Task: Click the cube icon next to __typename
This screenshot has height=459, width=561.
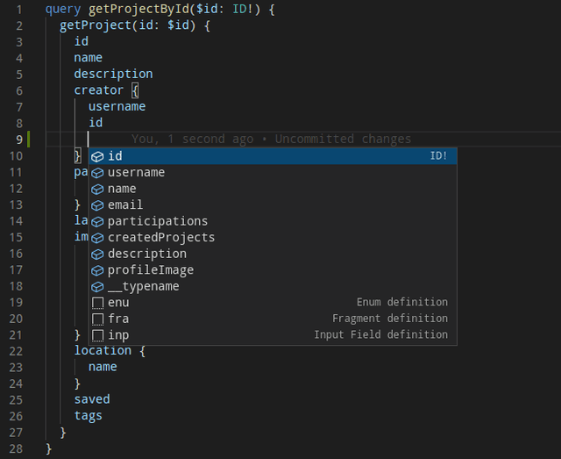Action: (97, 287)
